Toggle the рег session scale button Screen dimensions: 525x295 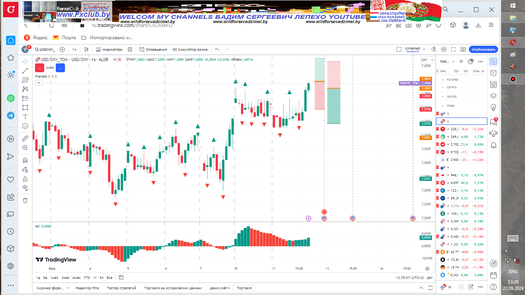coord(430,278)
